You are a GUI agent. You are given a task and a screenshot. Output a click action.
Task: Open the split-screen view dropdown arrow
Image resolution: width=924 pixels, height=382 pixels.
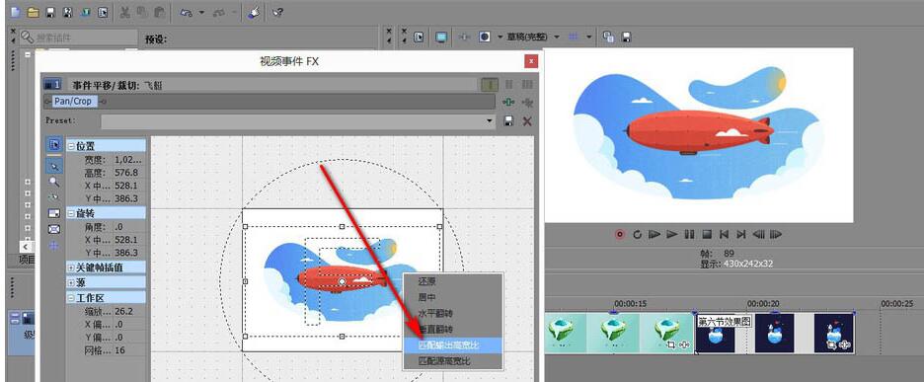pos(500,37)
